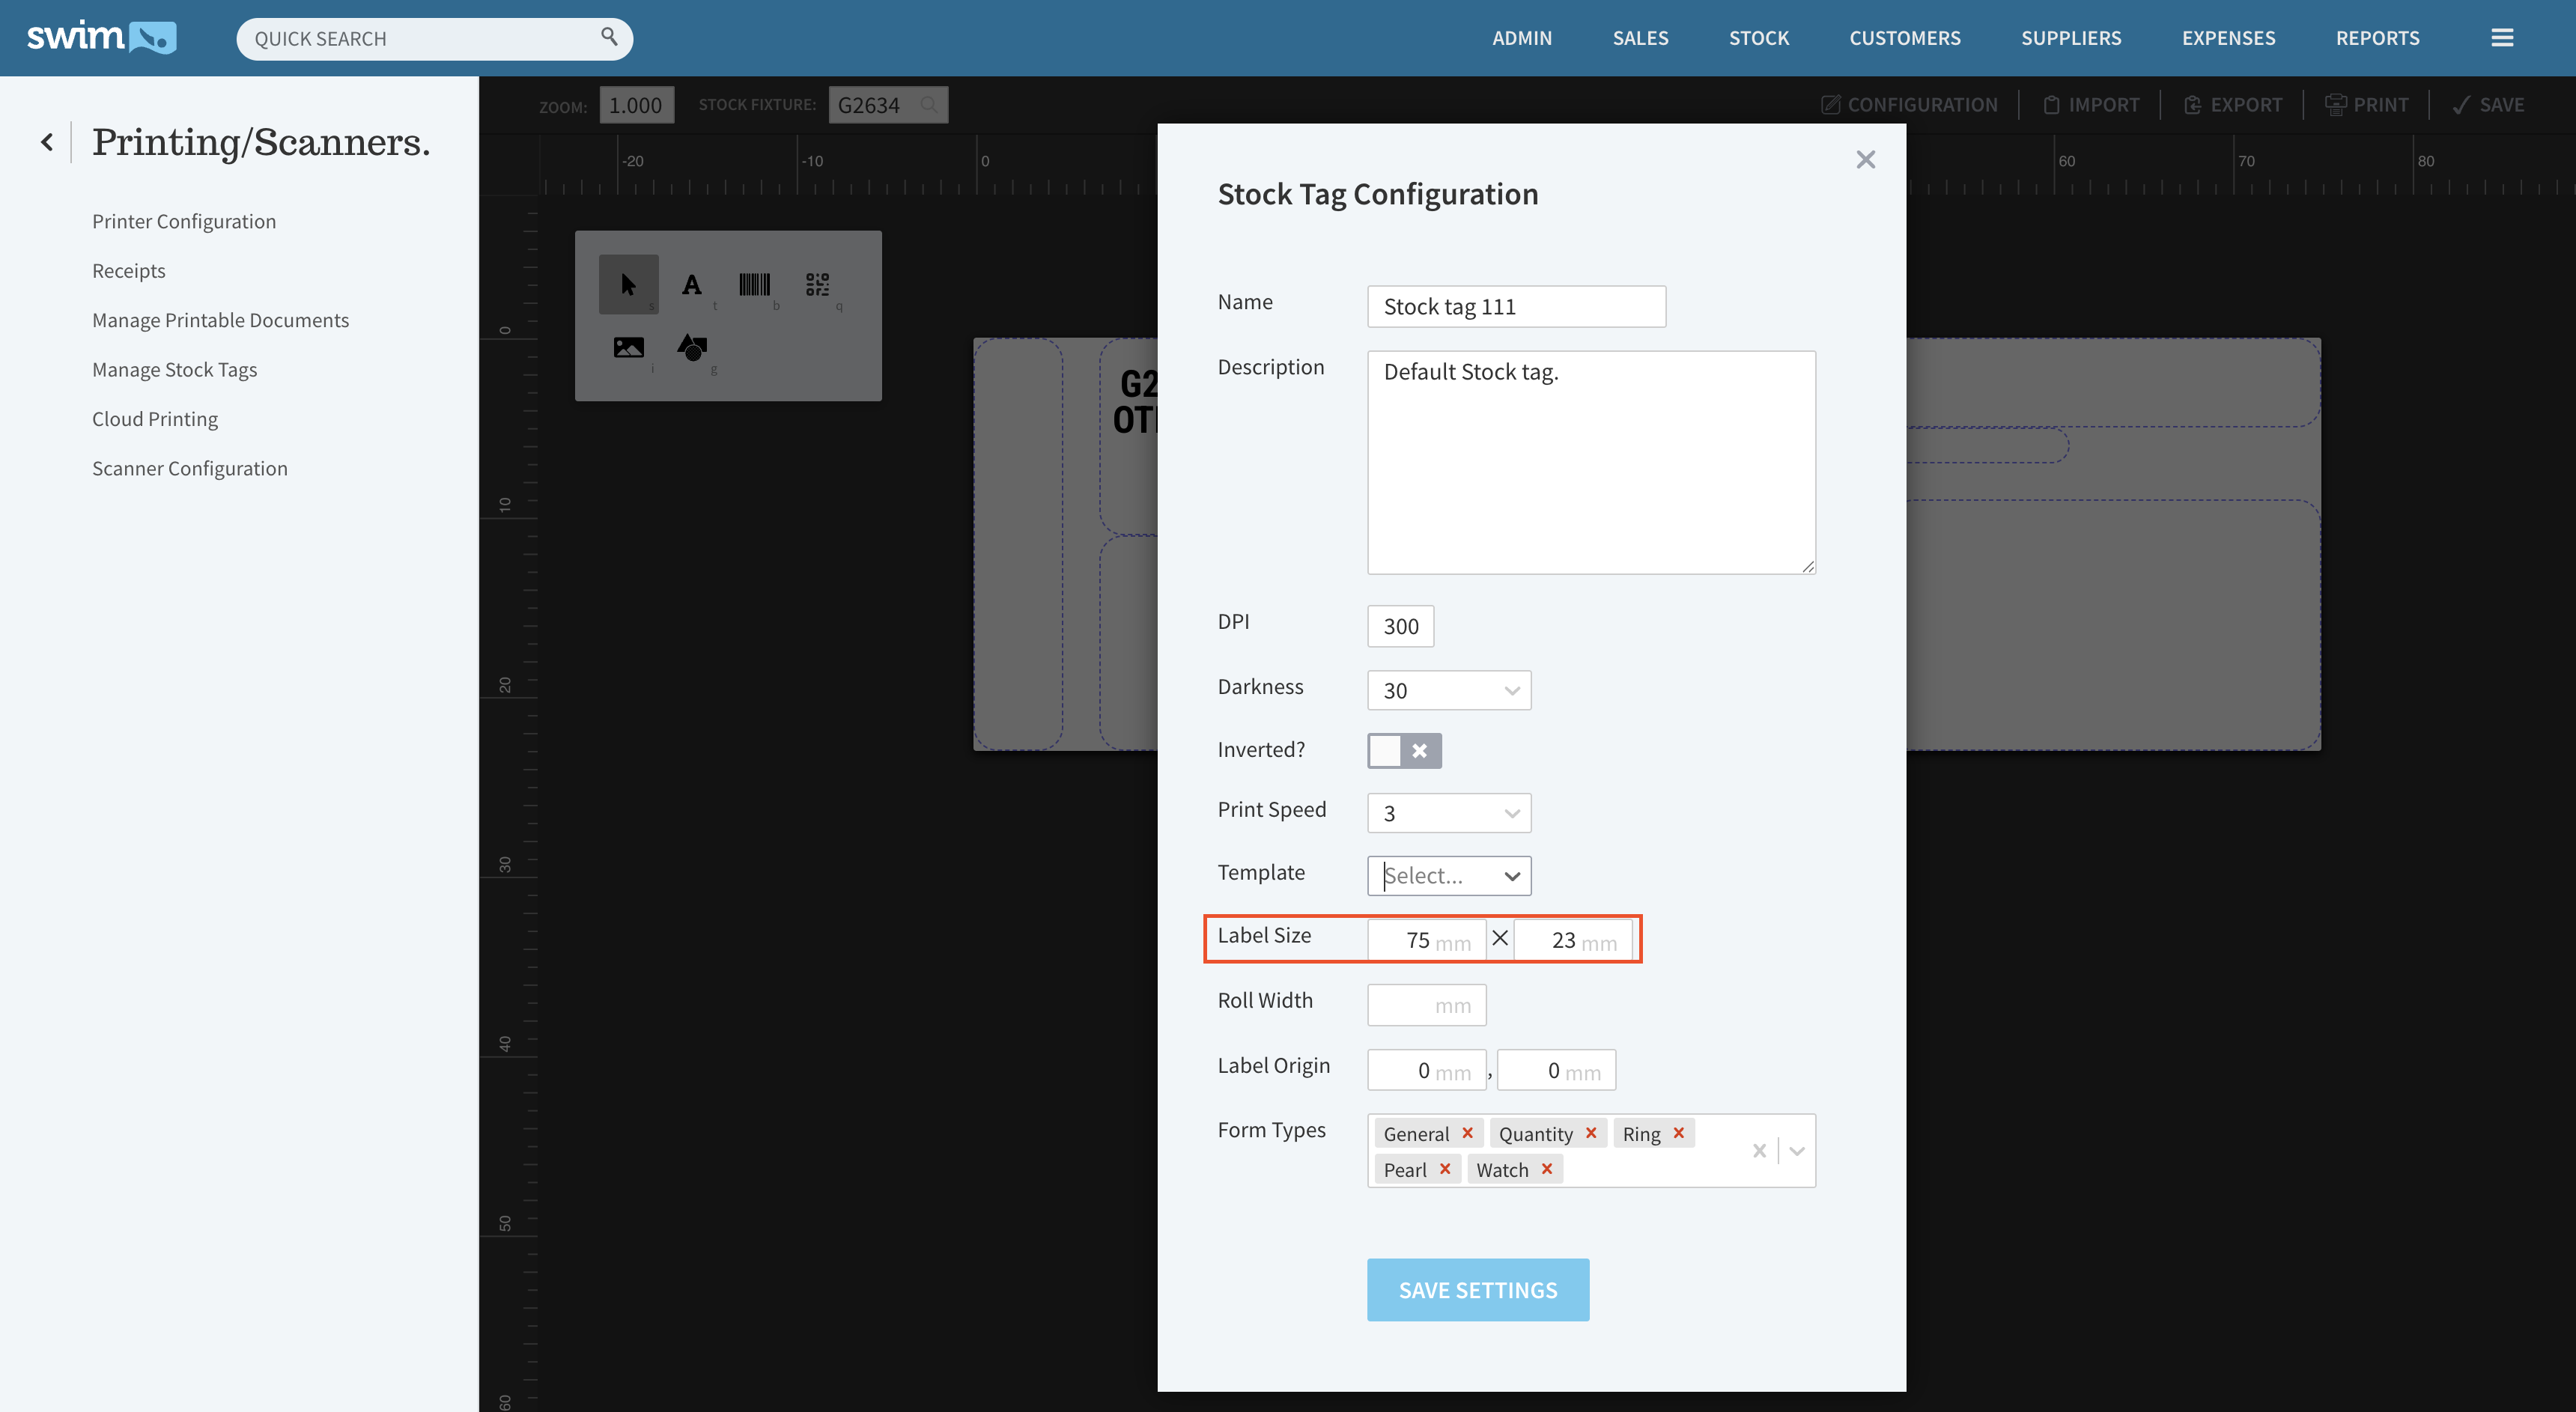Click the EXPORT toolbar button
This screenshot has width=2576, height=1412.
coord(2233,105)
